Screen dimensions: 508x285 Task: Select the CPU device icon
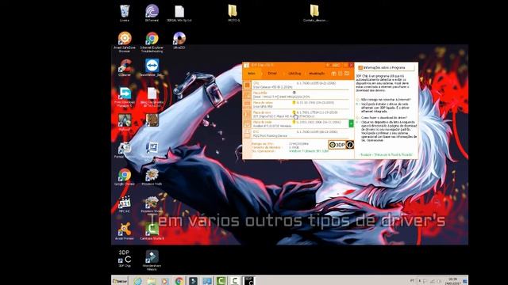[x=247, y=85]
